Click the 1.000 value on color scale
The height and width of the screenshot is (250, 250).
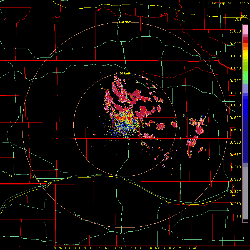(x=235, y=31)
